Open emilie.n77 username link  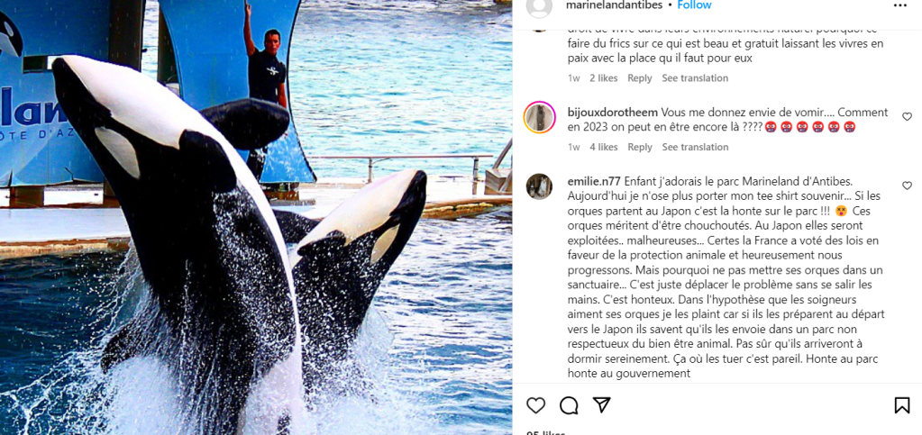(594, 180)
